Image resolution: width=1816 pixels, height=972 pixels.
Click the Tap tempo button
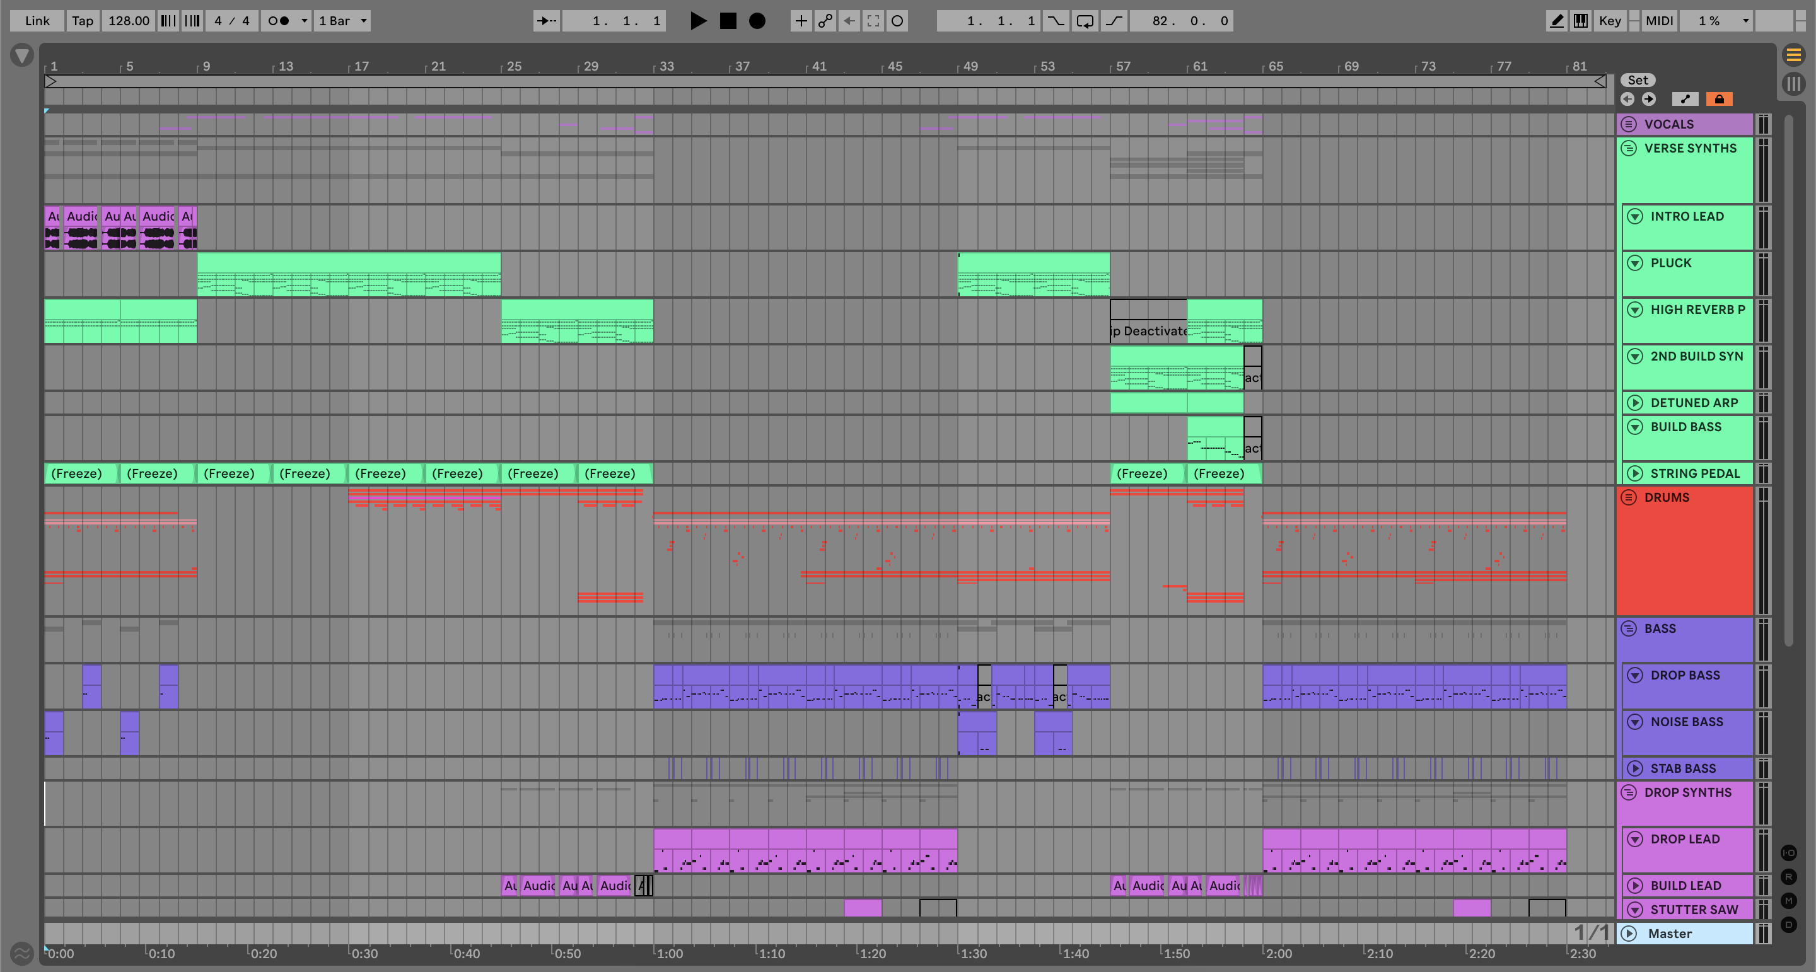coord(83,21)
